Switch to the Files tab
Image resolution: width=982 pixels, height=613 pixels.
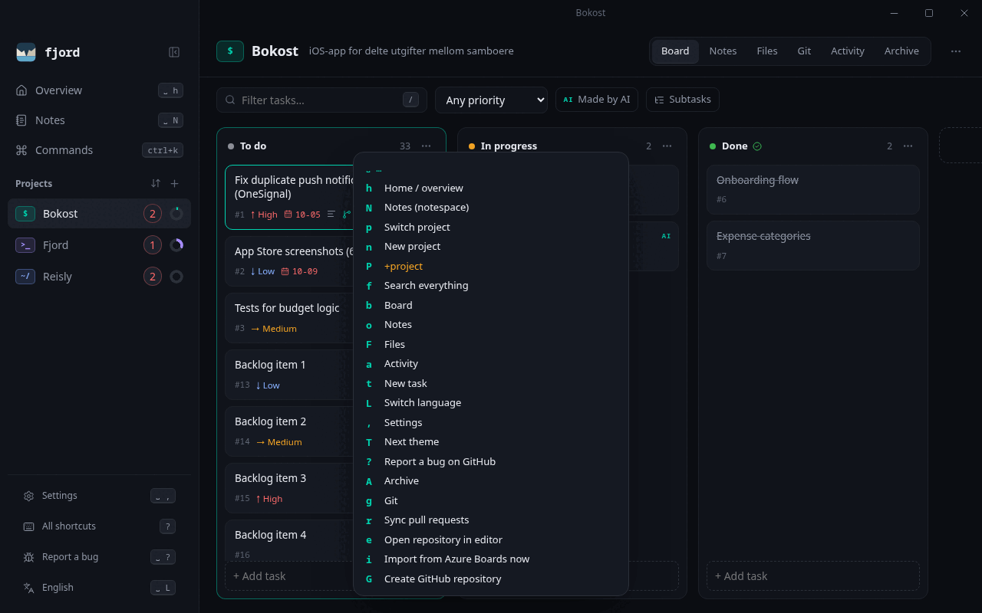[x=767, y=51]
